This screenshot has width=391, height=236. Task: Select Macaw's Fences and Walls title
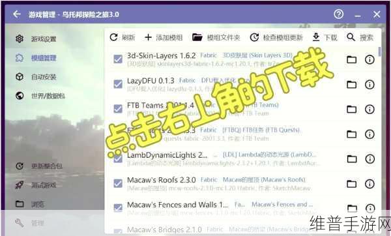pos(177,205)
